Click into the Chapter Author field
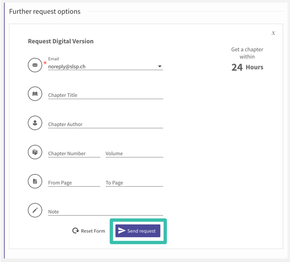 point(105,124)
